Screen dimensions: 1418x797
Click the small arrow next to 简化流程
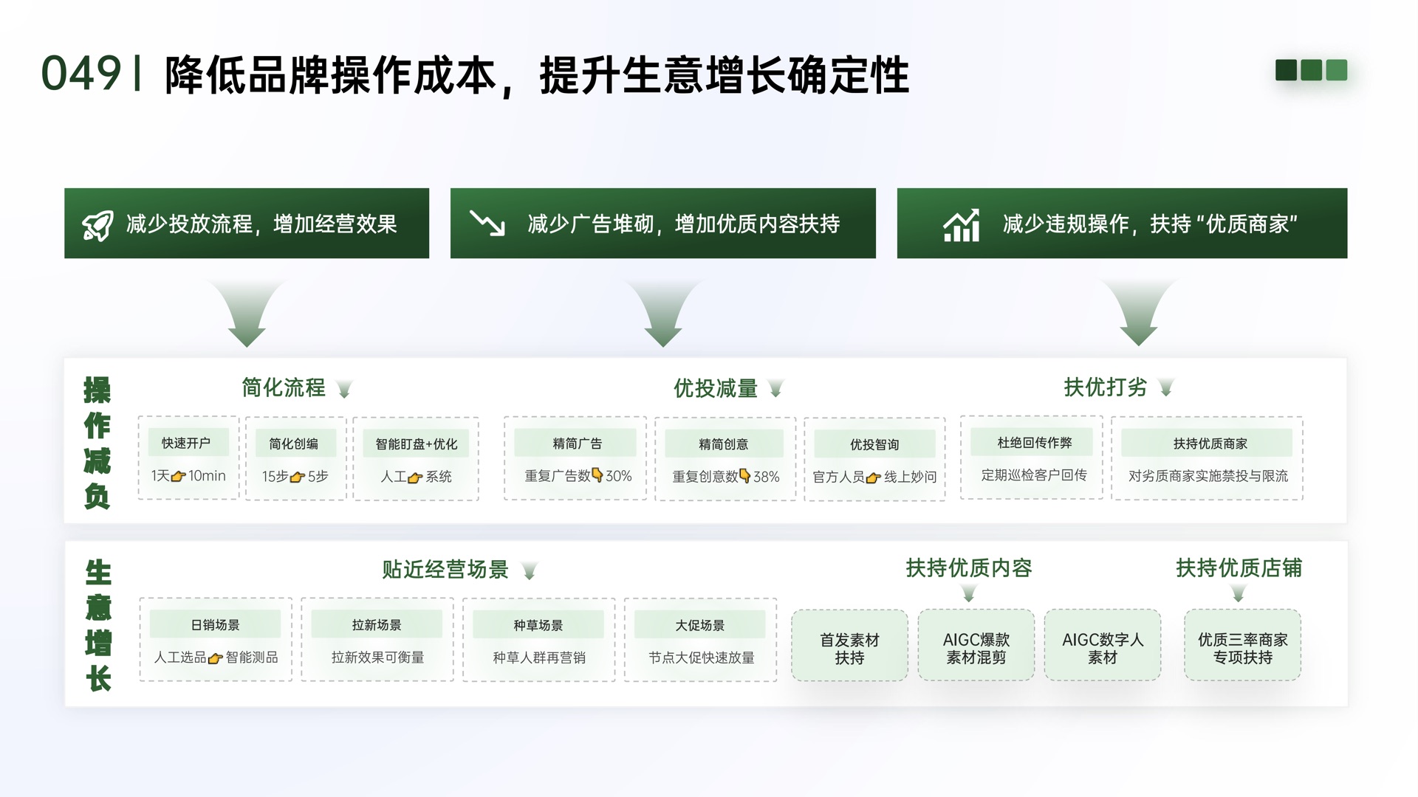coord(344,389)
